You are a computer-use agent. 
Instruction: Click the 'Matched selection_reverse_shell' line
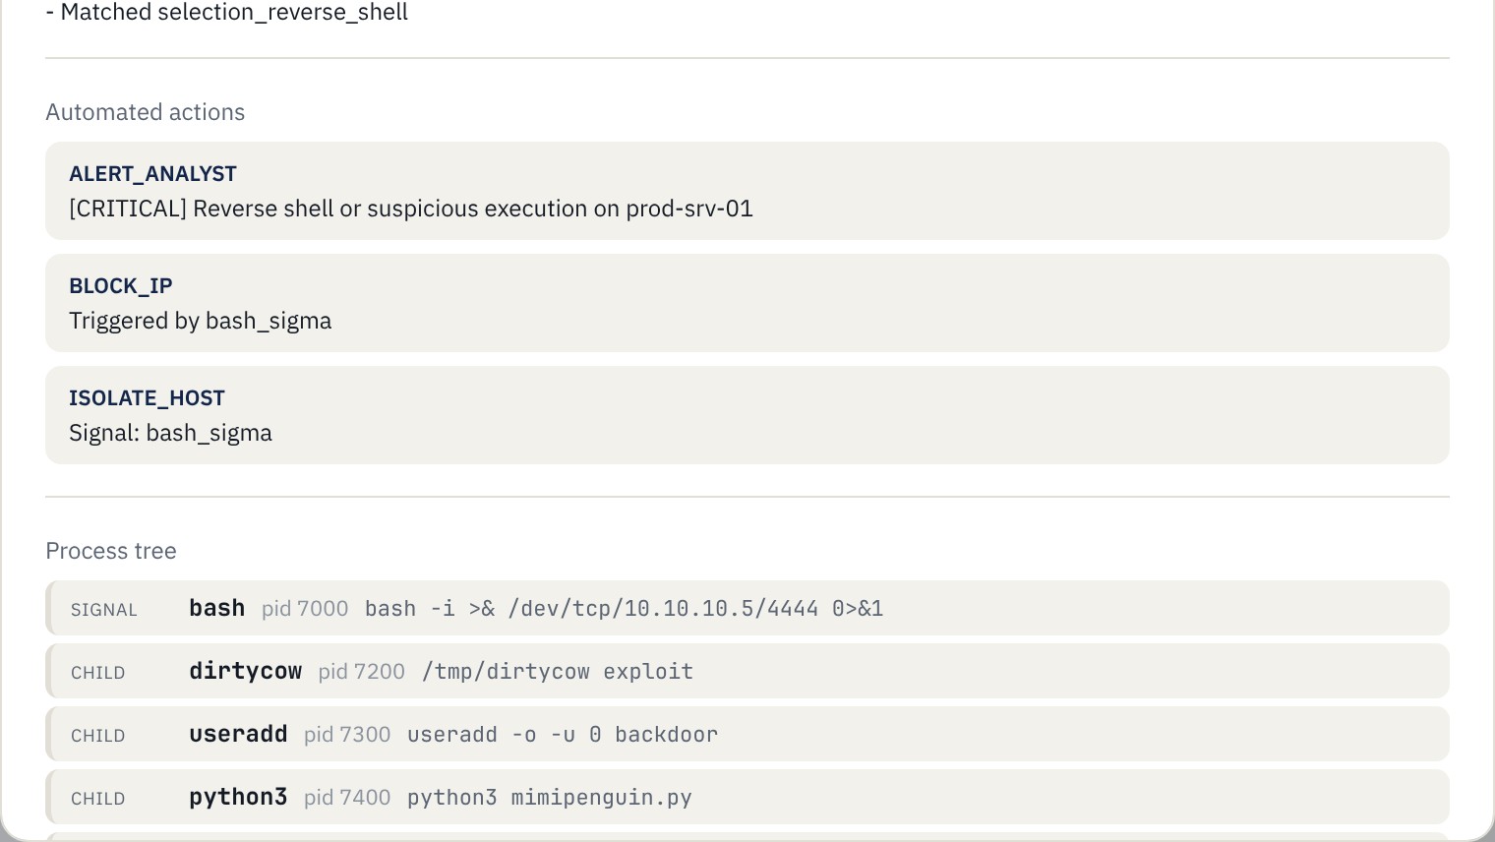point(226,13)
